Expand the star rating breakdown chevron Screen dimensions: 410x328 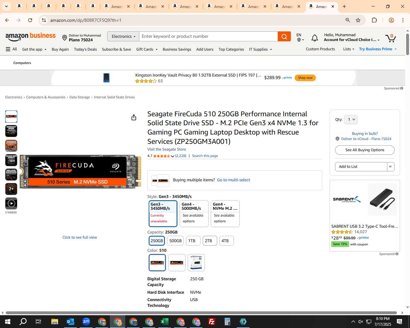coord(172,156)
